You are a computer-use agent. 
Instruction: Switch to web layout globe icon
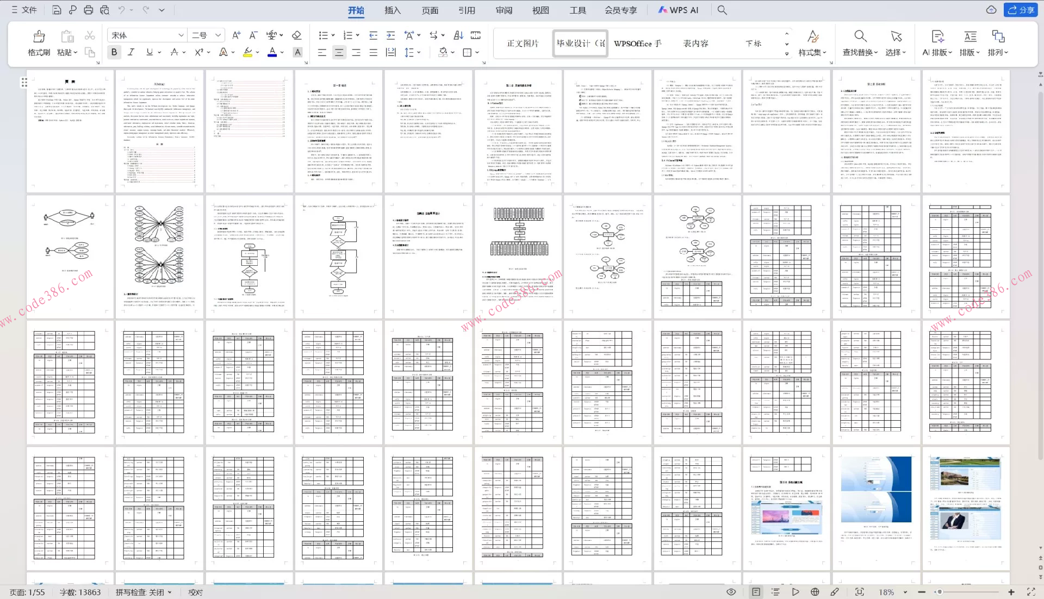click(x=815, y=592)
